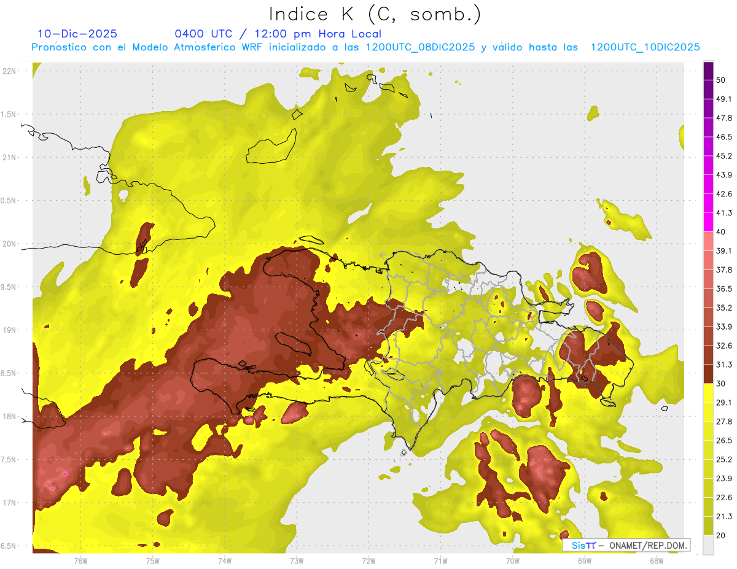Click longitude axis label "73W"
This screenshot has height=569, width=737.
[x=297, y=562]
